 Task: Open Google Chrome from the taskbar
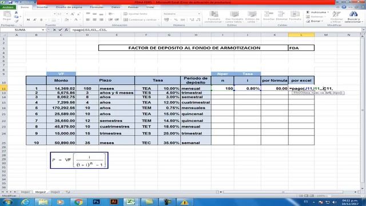(78, 202)
